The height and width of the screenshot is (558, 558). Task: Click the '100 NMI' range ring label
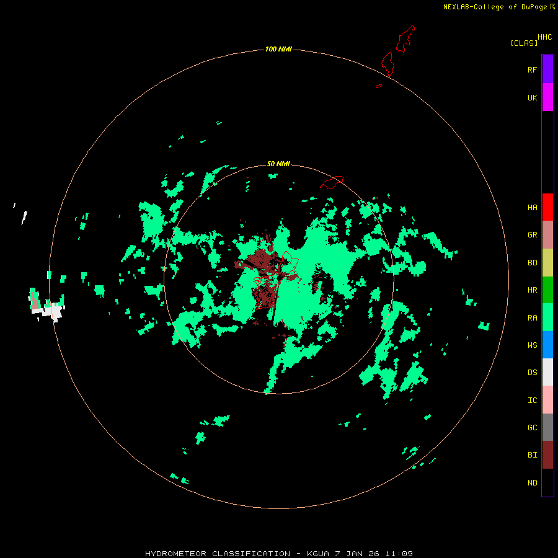coord(278,49)
